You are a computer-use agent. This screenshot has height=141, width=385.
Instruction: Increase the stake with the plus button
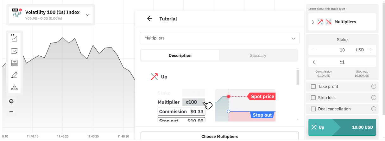click(x=371, y=50)
